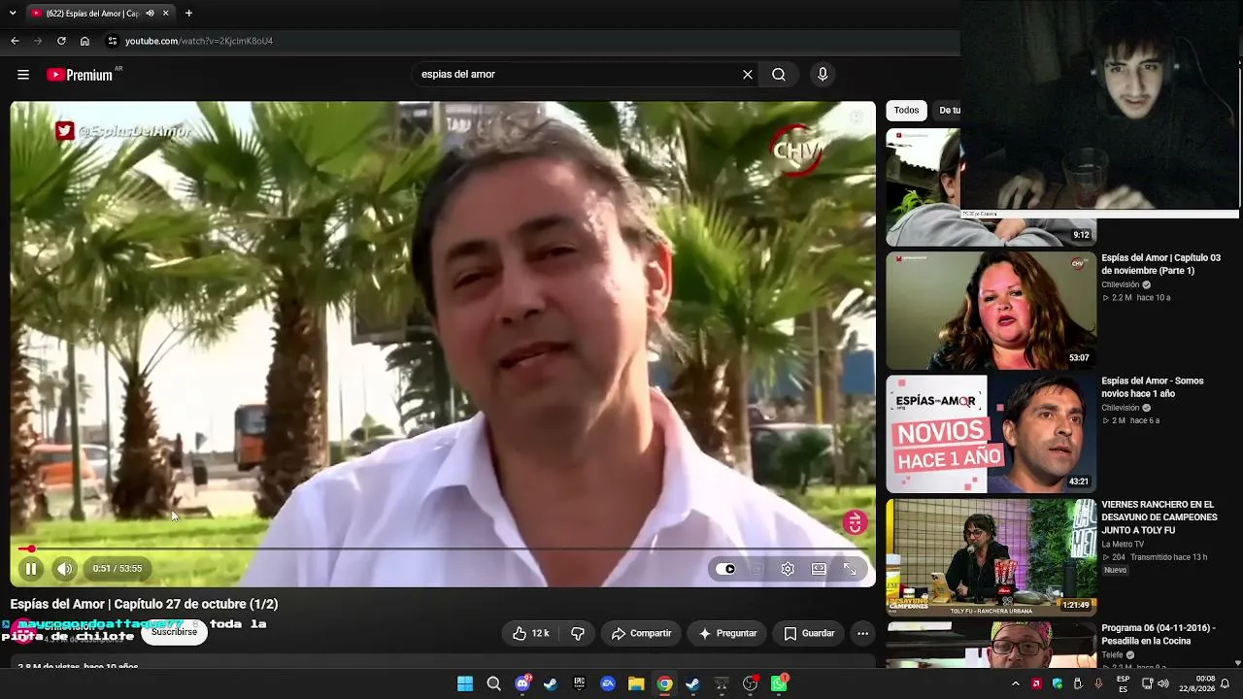Viewport: 1243px width, 699px height.
Task: Open the Compartir share dialog
Action: tap(641, 634)
